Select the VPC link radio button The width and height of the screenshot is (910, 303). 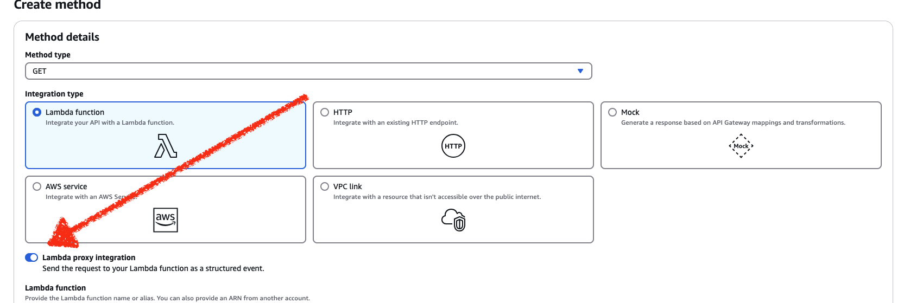(x=325, y=186)
